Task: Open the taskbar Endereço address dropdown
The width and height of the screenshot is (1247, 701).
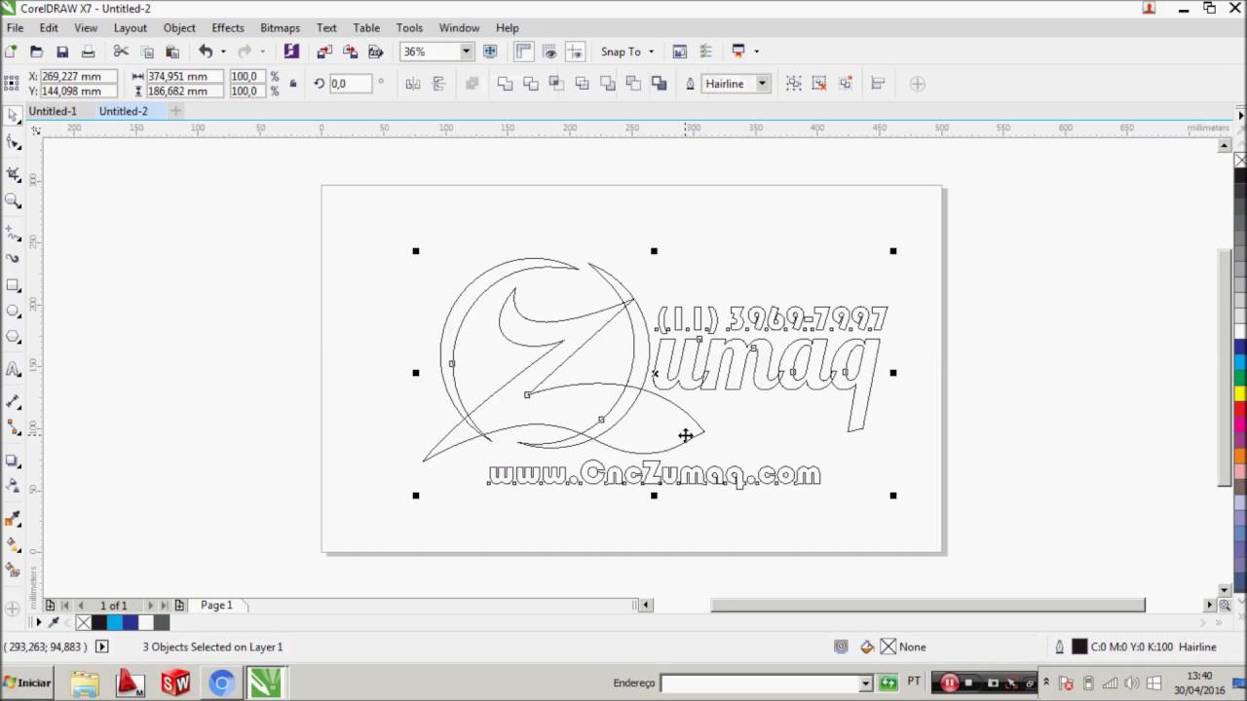Action: [x=865, y=683]
